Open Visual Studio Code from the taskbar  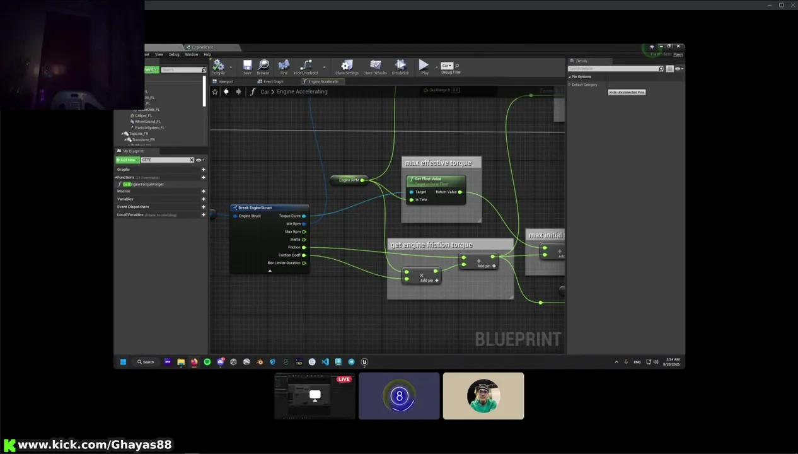pos(325,362)
